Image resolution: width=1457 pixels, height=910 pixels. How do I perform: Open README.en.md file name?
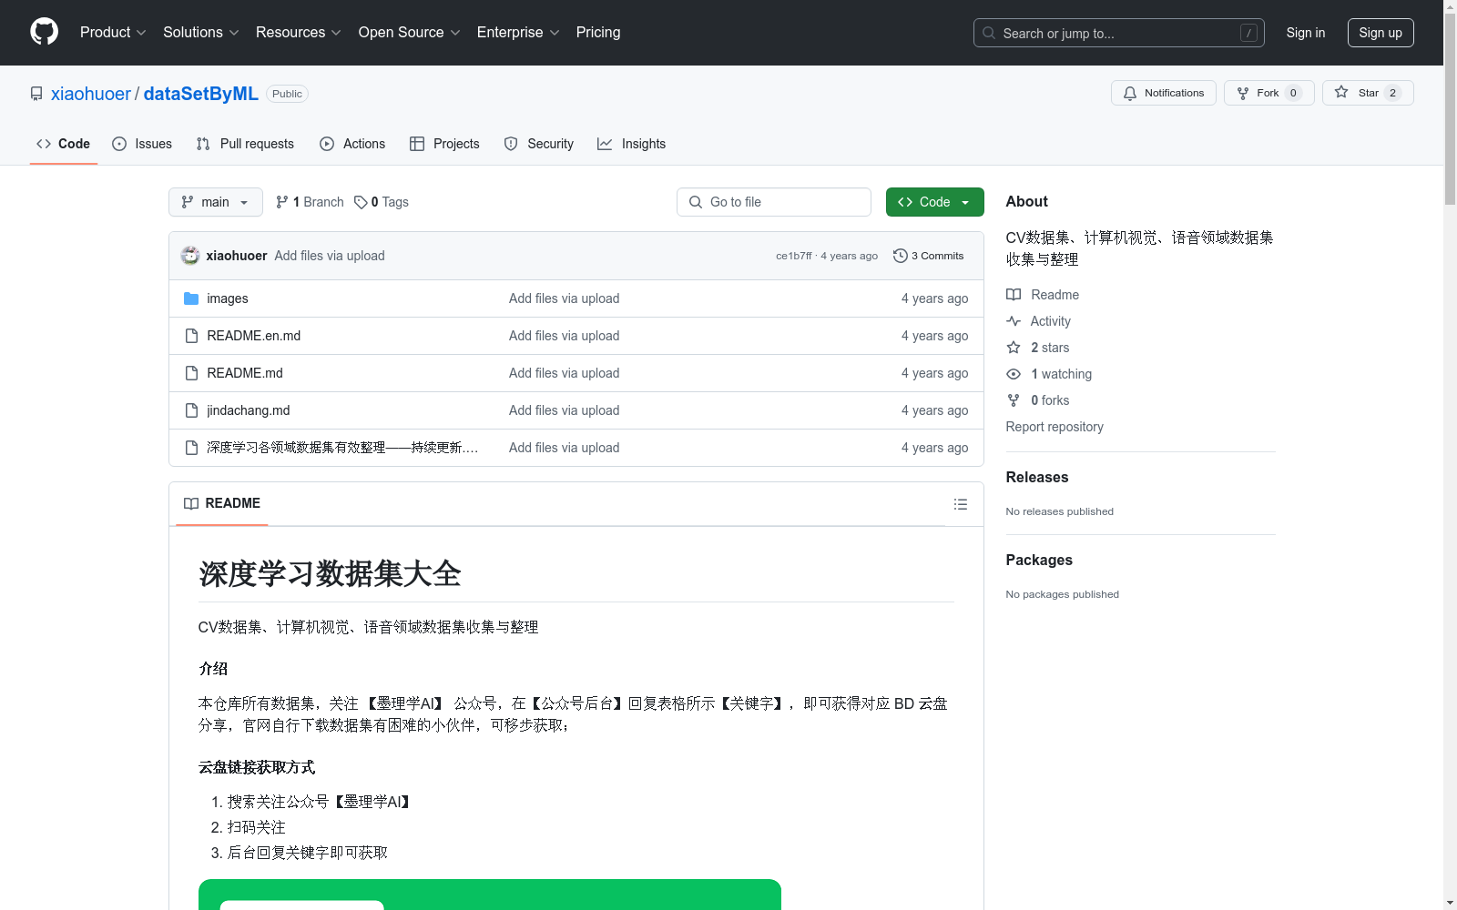[254, 336]
